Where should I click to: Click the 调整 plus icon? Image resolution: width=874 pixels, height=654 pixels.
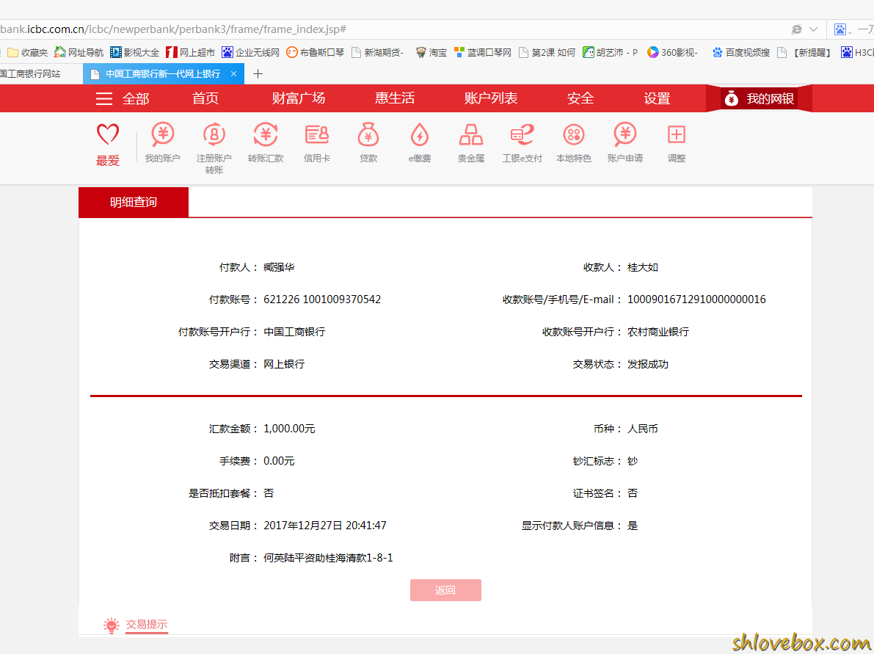point(676,134)
